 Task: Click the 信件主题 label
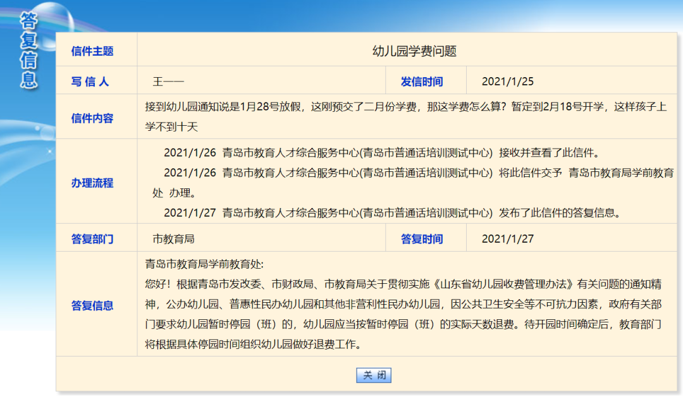pyautogui.click(x=92, y=51)
